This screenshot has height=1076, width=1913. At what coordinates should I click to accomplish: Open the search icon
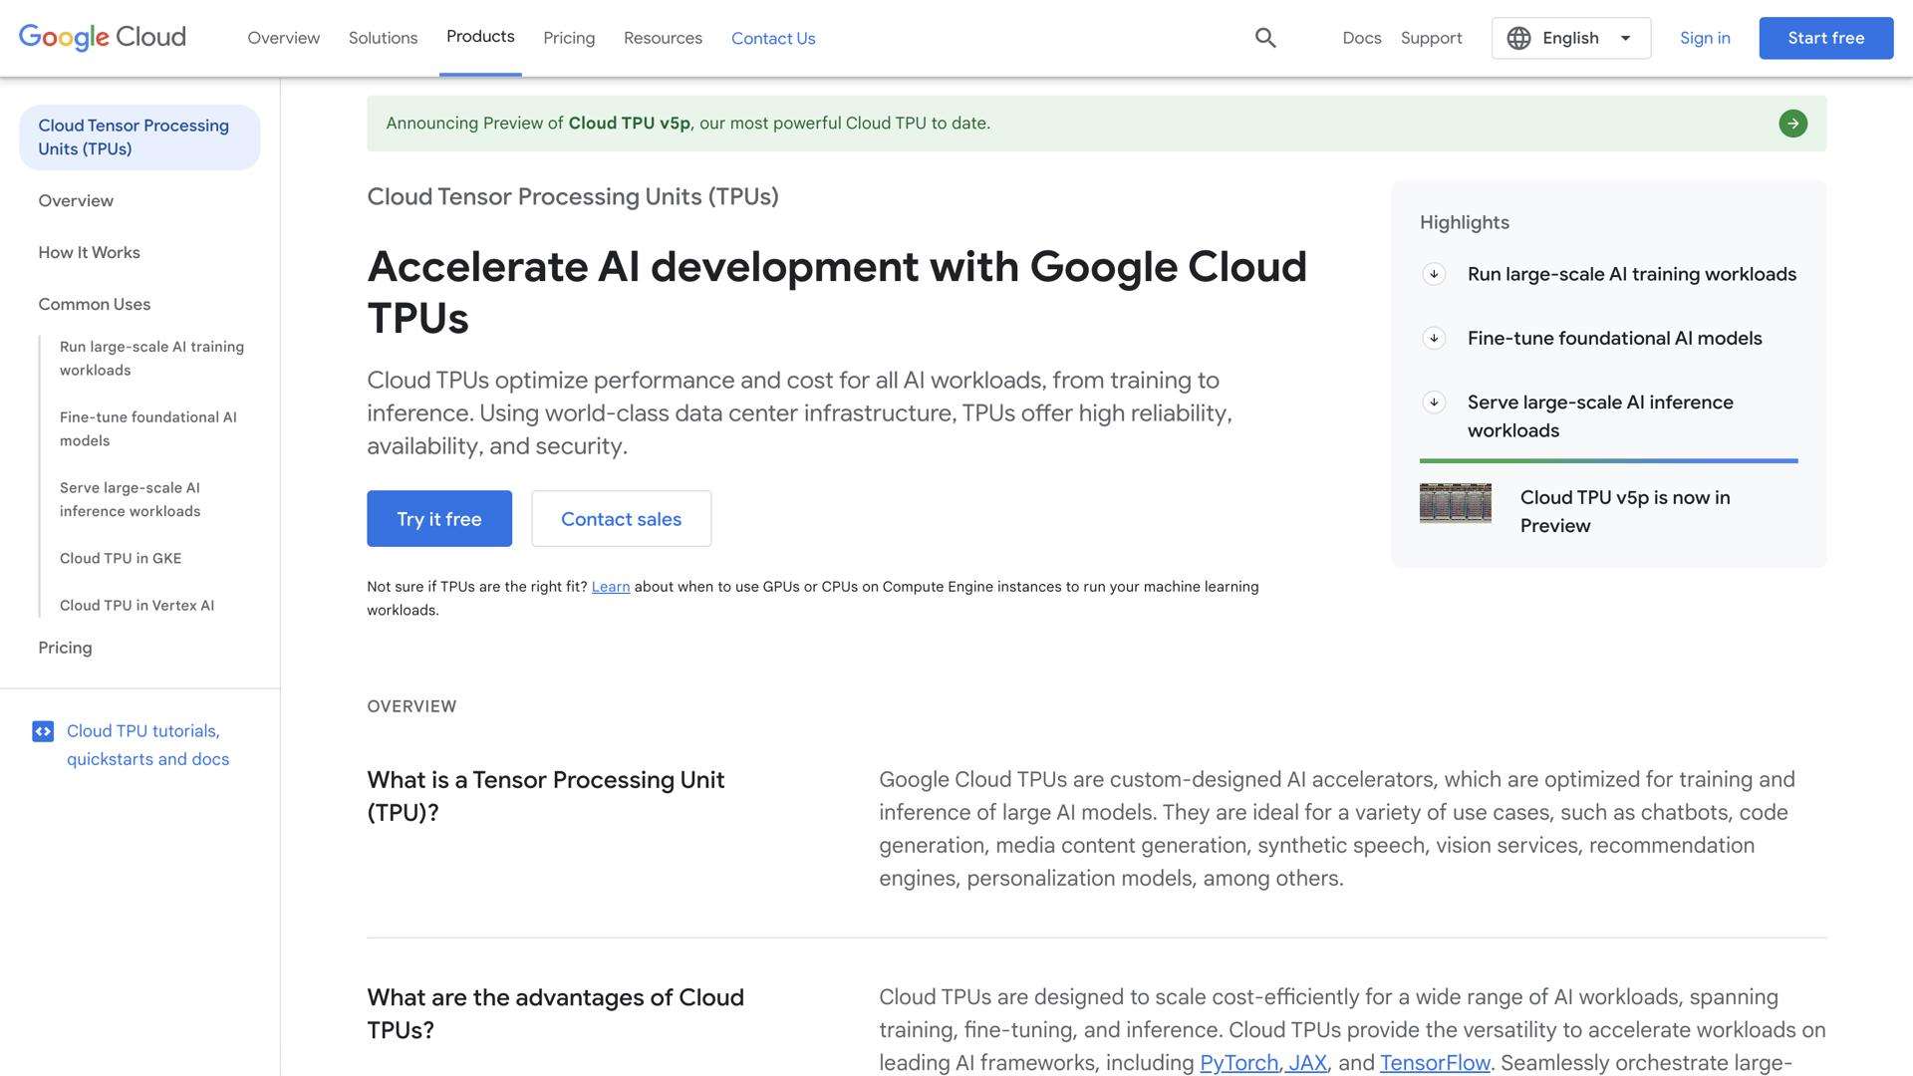1264,38
